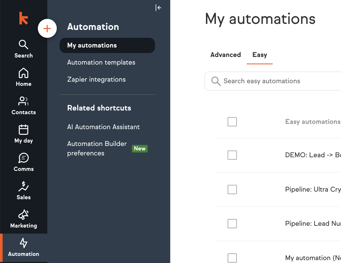Open the Contacts section
Image resolution: width=341 pixels, height=263 pixels.
pos(23,106)
